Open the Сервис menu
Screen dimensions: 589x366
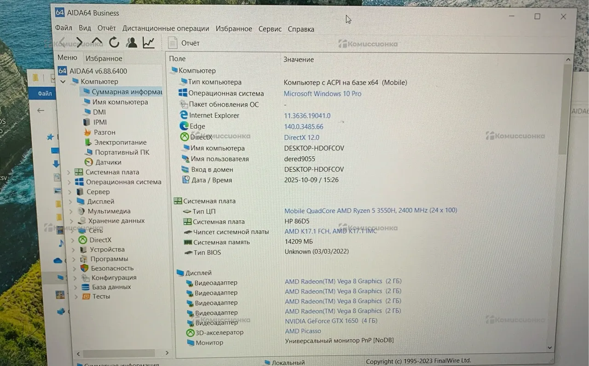[270, 29]
